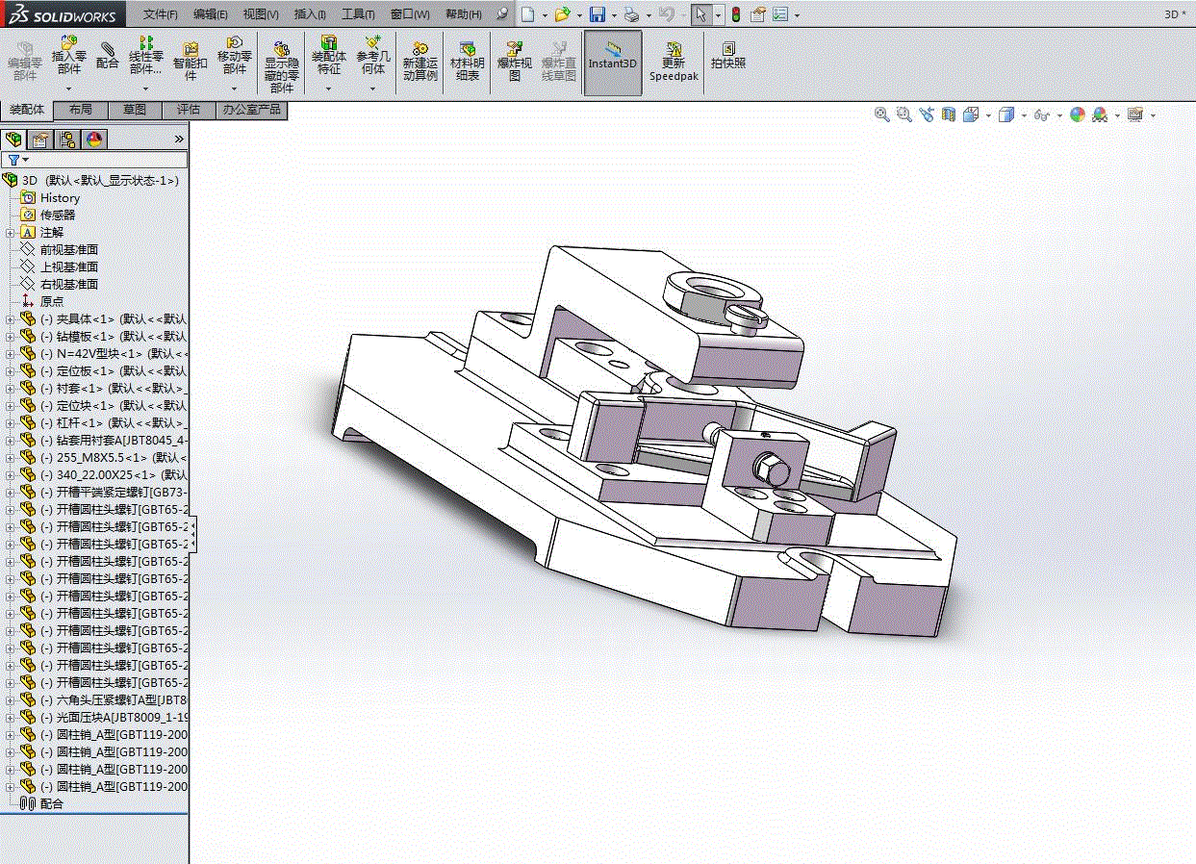Switch to the 评估 tab
This screenshot has height=864, width=1196.
coord(189,110)
